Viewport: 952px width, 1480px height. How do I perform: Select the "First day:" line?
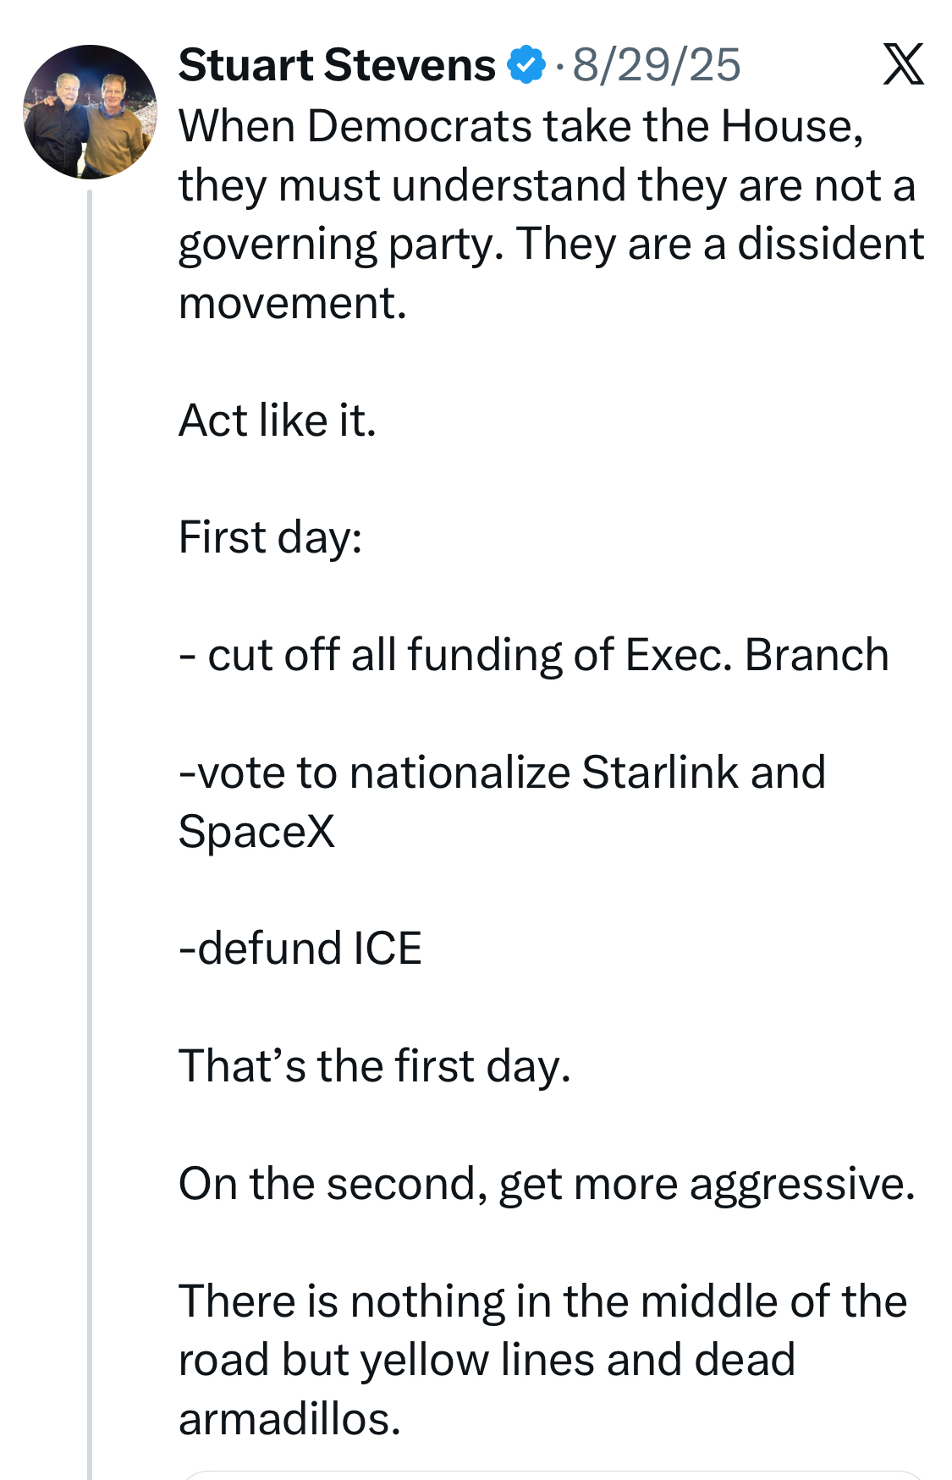271,537
